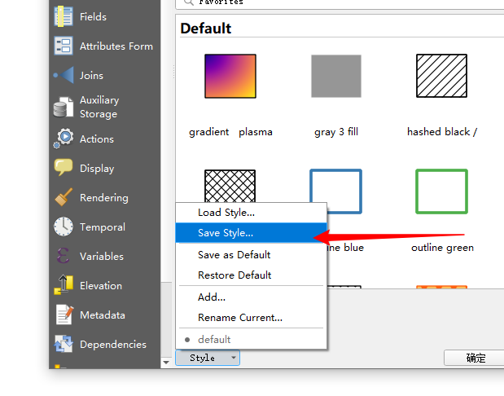Click the Metadata label text
The height and width of the screenshot is (396, 504).
103,315
